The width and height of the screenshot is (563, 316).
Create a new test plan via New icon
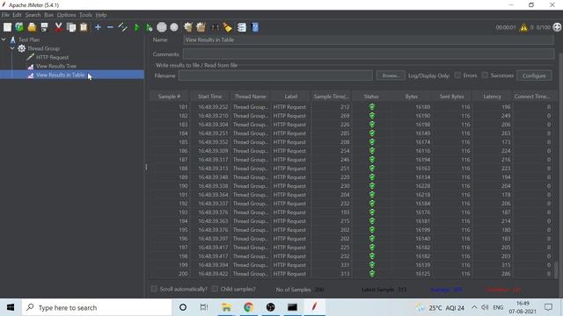(x=7, y=27)
